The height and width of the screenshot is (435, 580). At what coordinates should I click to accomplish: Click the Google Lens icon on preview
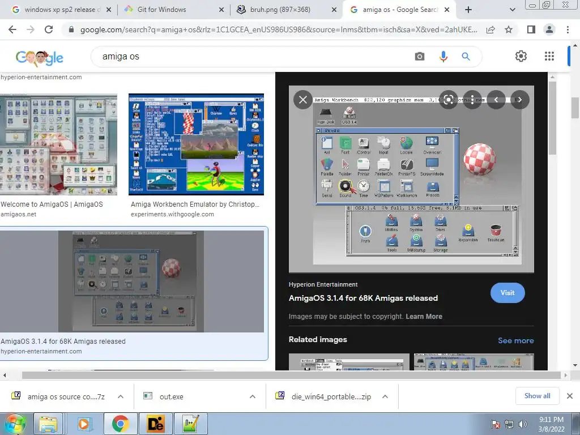tap(449, 100)
